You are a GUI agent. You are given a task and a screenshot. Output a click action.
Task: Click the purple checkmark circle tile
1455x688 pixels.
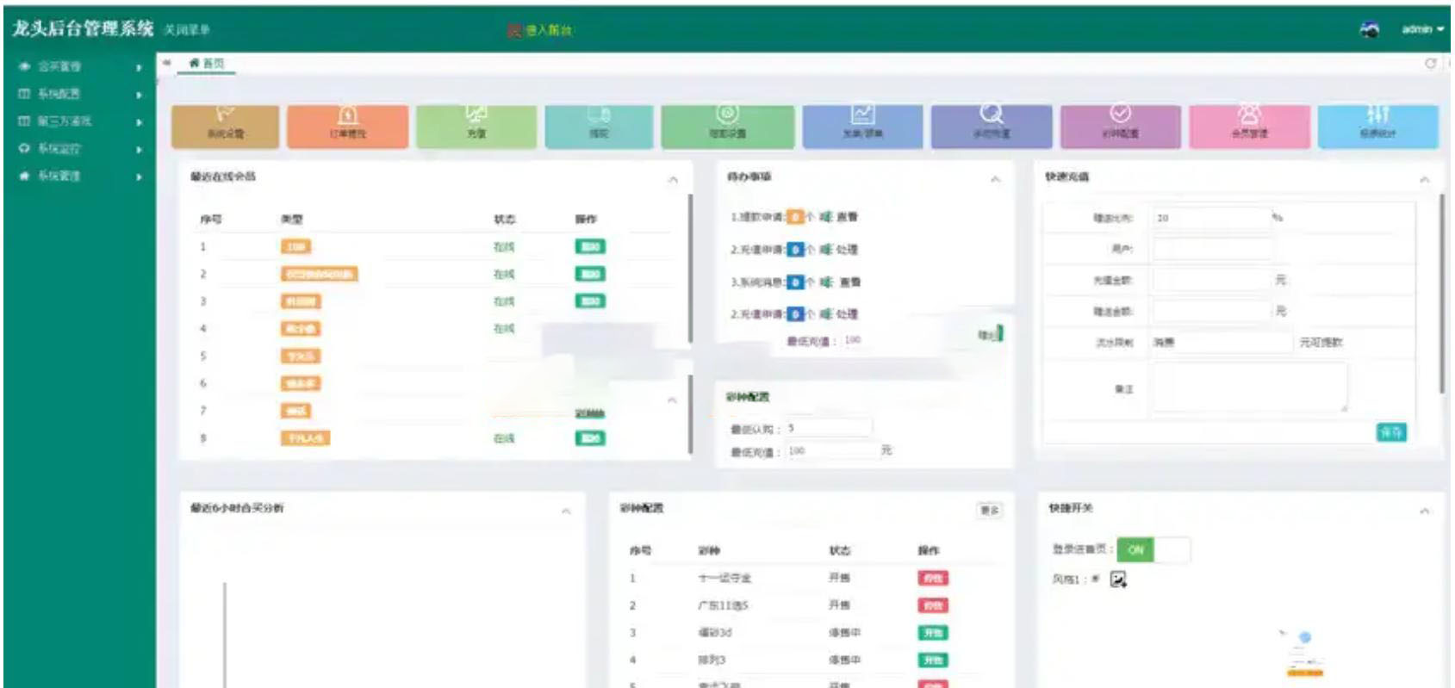[1120, 126]
